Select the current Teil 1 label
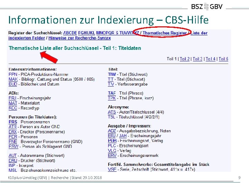The width and height of the screenshot is (249, 187). click(x=172, y=59)
